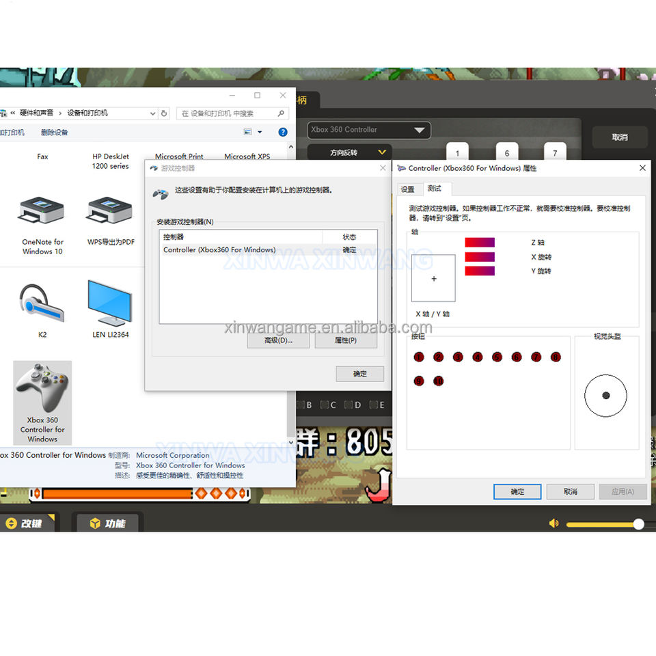Click button indicator 1 in the test tab

pos(419,357)
